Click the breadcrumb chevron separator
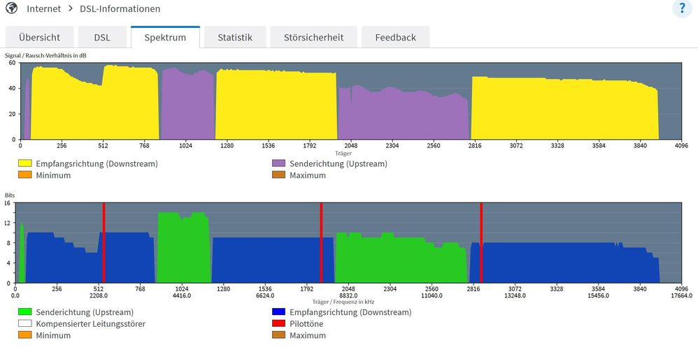The image size is (698, 352). coord(71,8)
